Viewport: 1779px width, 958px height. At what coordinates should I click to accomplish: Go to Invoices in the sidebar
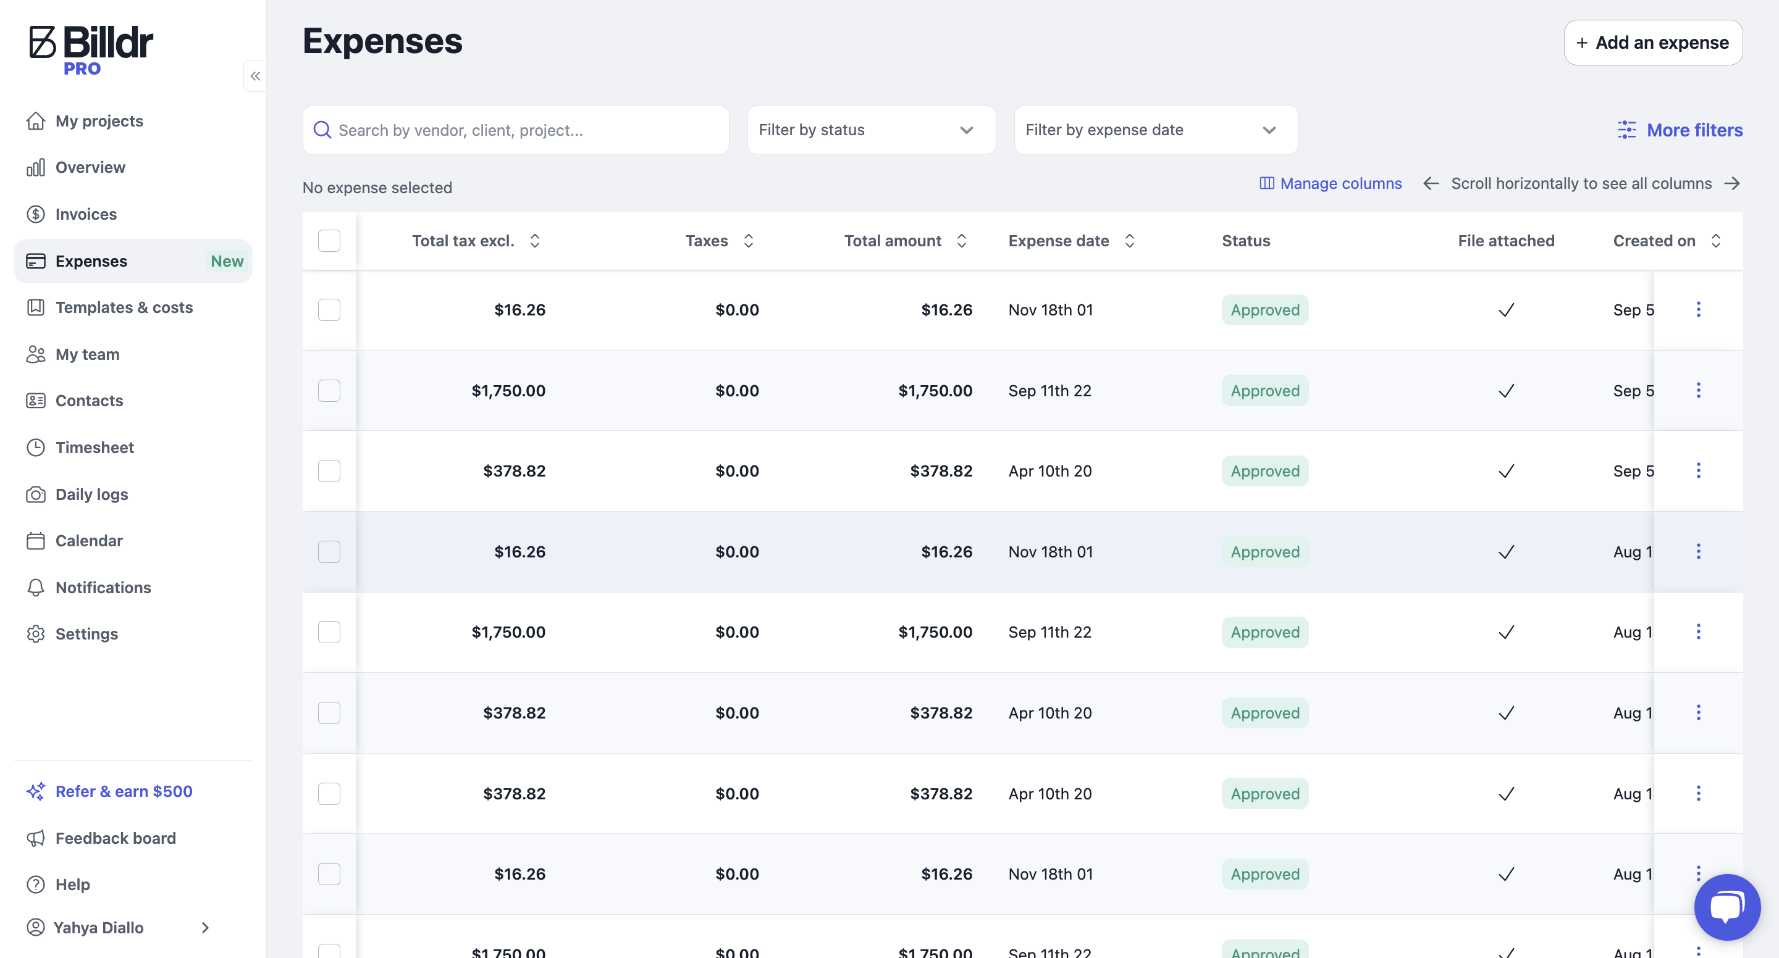click(x=86, y=214)
